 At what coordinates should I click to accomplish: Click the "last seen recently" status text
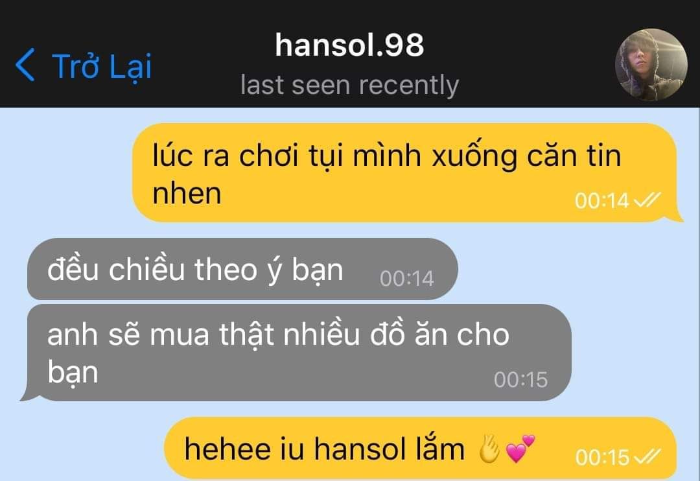coord(349,85)
